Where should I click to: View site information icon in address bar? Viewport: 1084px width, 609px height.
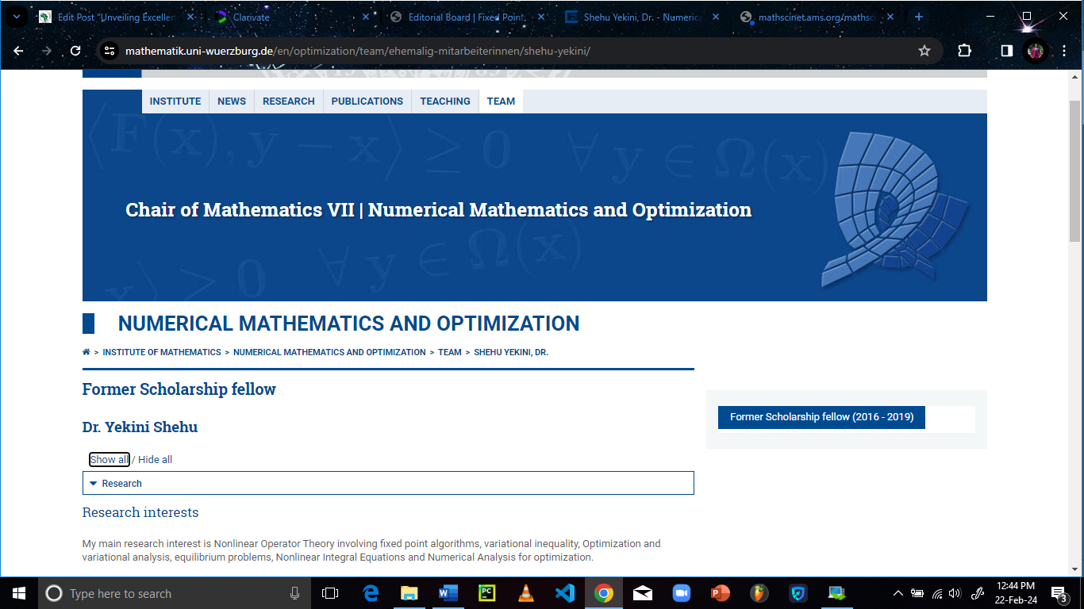point(110,51)
